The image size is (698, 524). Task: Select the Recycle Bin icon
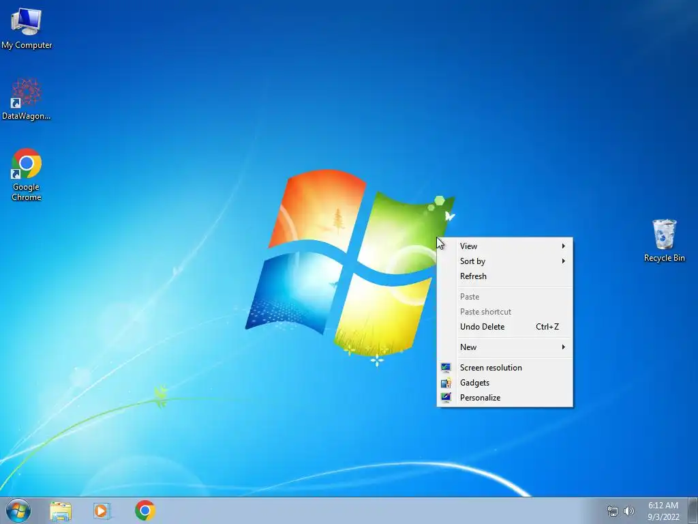[664, 241]
